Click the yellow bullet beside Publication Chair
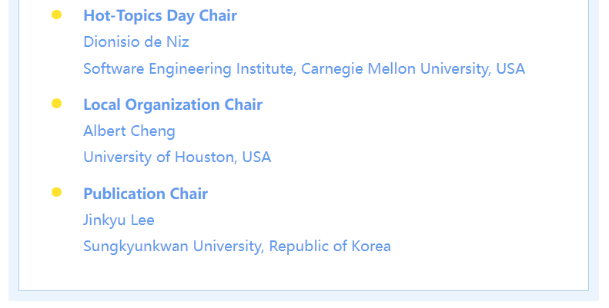This screenshot has width=609, height=308. 57,192
